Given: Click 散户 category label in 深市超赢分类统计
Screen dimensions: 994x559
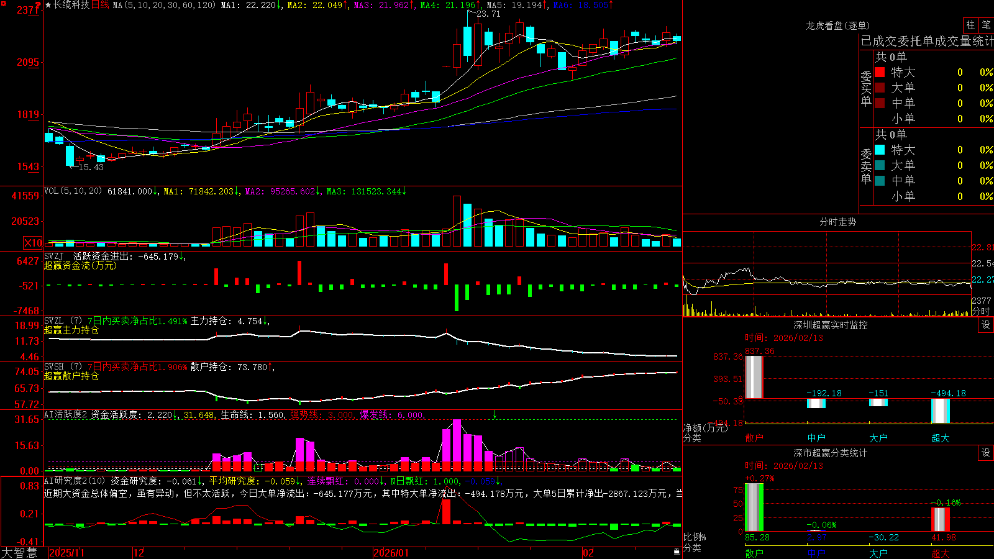Looking at the screenshot, I should [x=754, y=553].
